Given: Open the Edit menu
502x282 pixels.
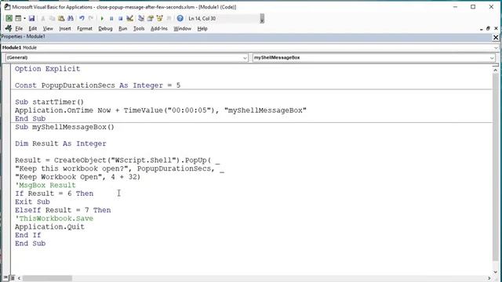Looking at the screenshot, I should 33,28.
